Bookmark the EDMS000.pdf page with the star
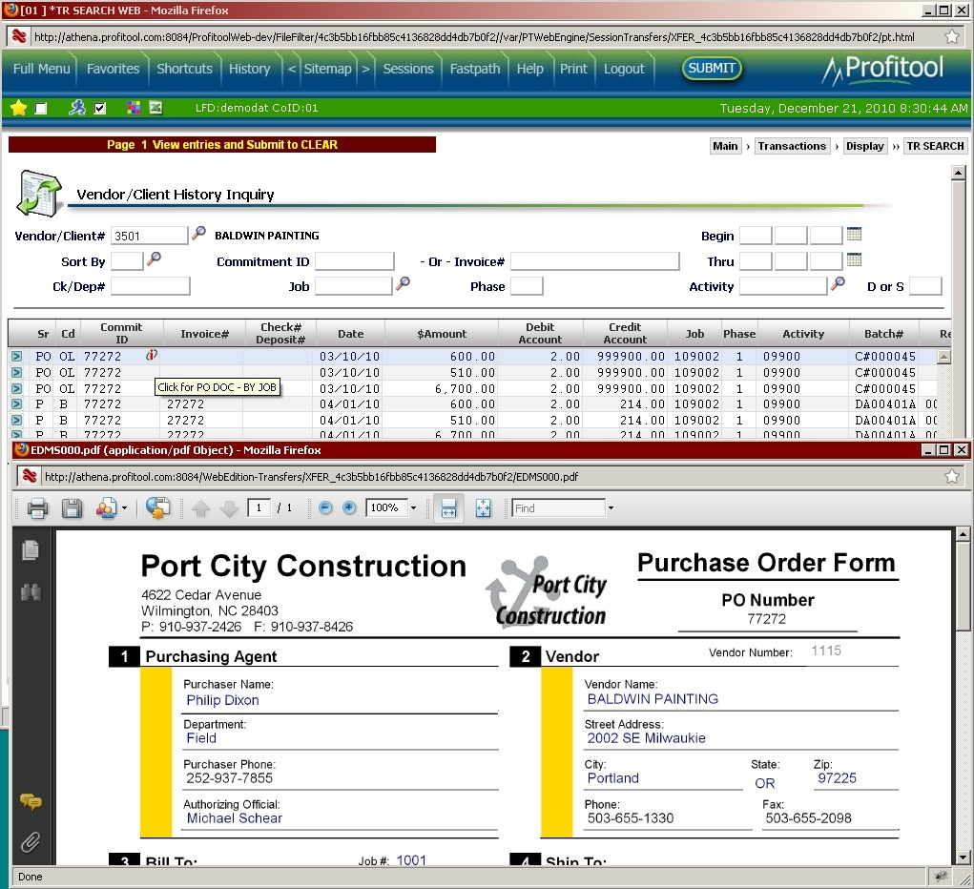Screen dimensions: 974x889 [952, 477]
